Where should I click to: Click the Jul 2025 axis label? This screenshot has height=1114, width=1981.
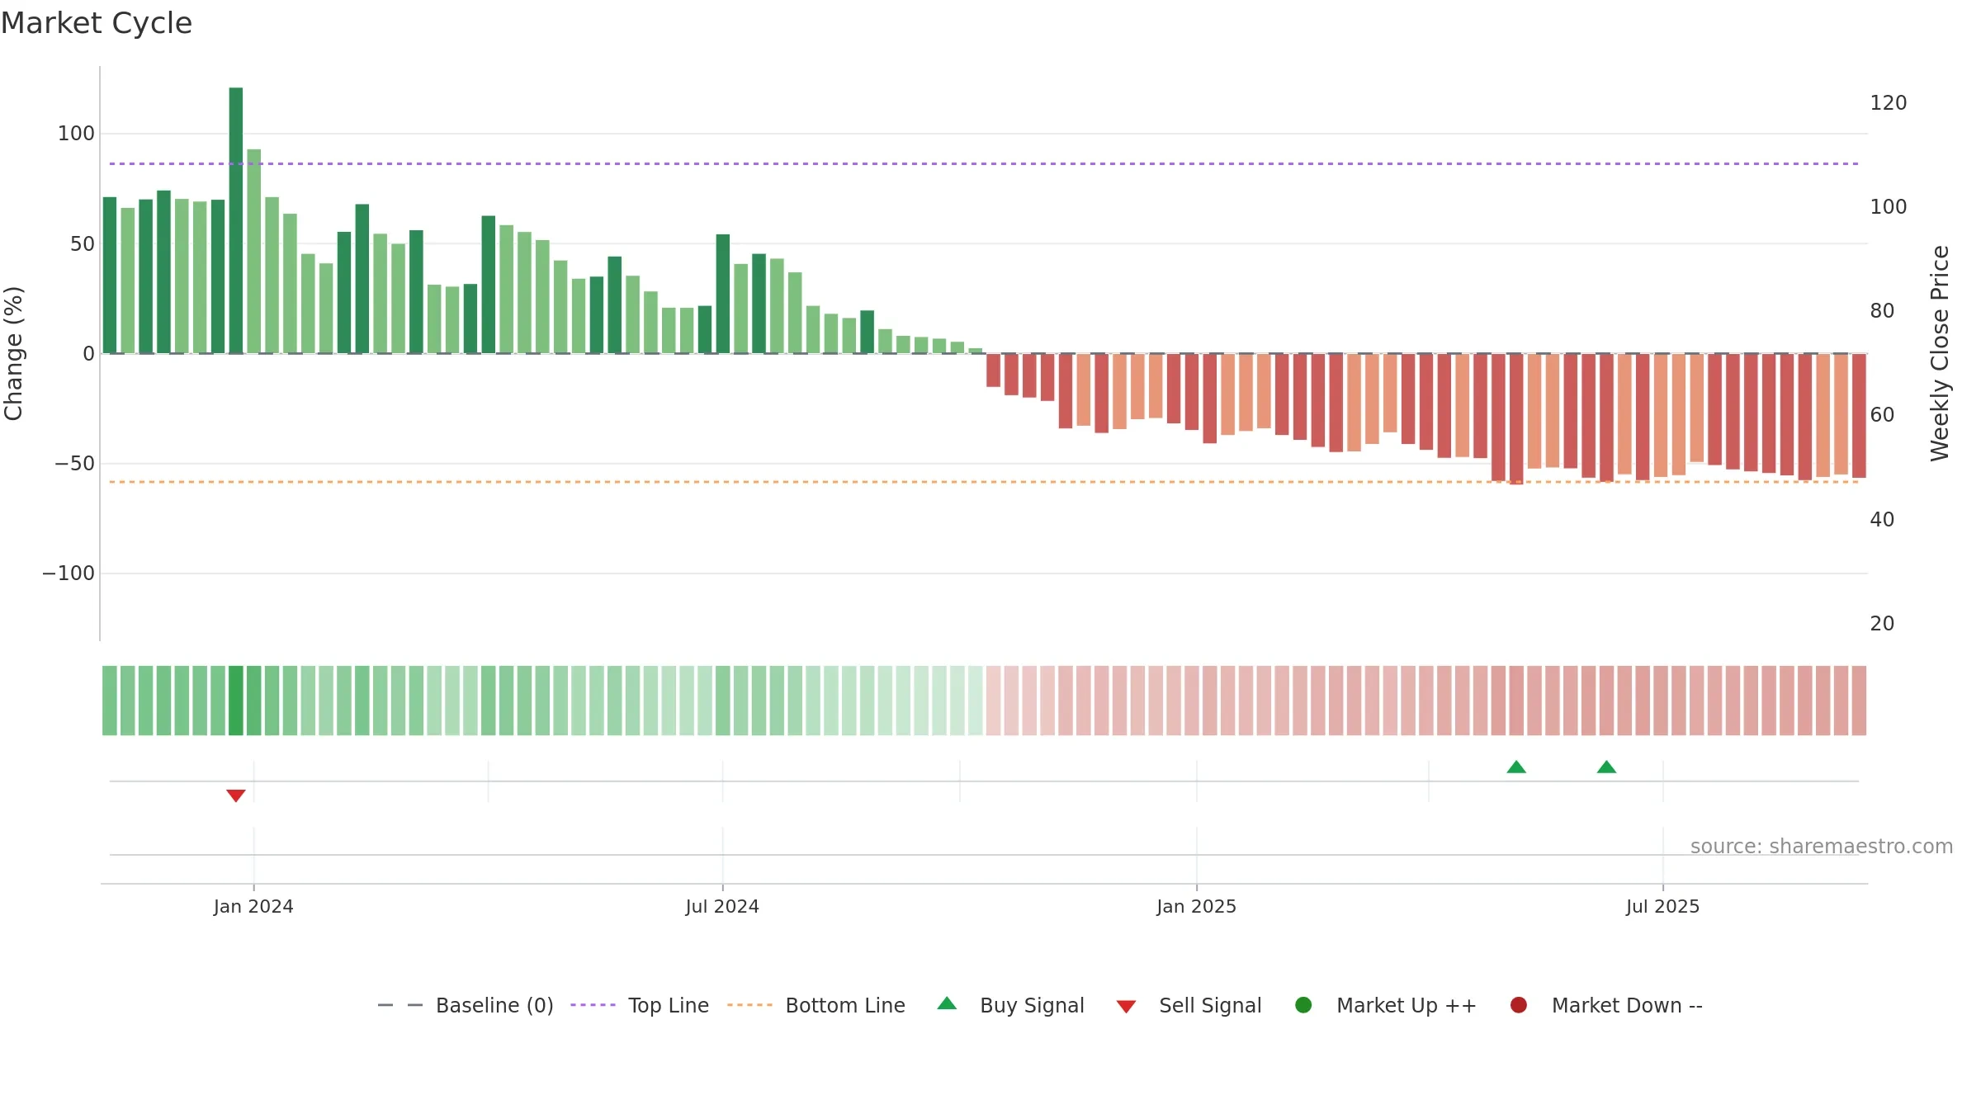[x=1662, y=906]
